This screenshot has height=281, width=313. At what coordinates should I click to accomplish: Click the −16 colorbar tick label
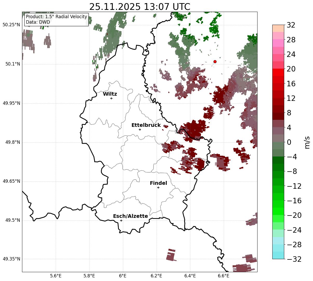[294, 201]
